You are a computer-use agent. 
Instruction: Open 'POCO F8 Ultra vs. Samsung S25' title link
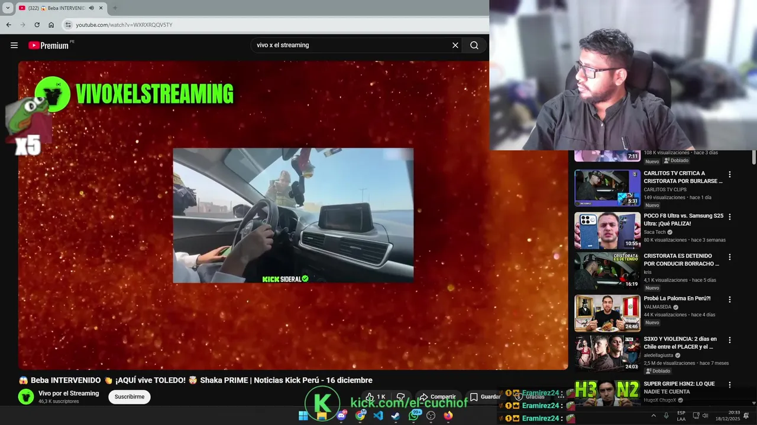[x=683, y=220]
